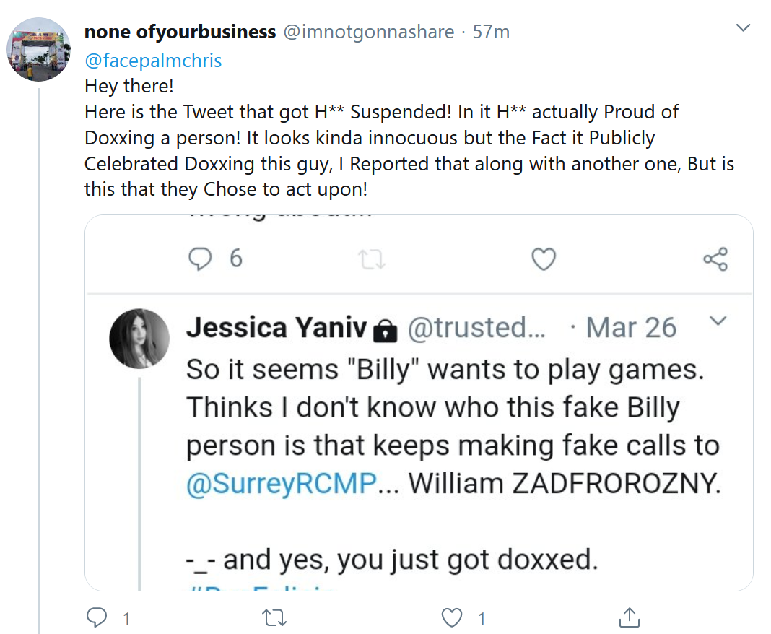The image size is (771, 634).
Task: Open the none ofyourbusiness profile avatar
Action: [x=38, y=49]
